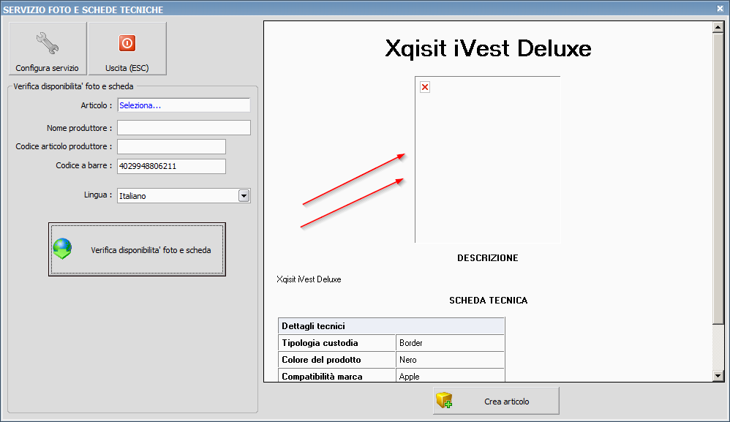Click the Verifica disponibilita' foto e scheda button
The width and height of the screenshot is (730, 422).
click(137, 249)
